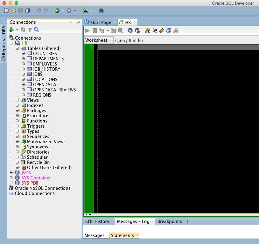
Task: Commit changes with the green check icon
Action: point(130,31)
